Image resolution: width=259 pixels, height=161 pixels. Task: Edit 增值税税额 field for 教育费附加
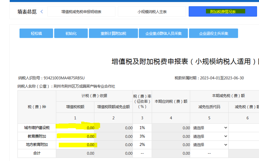coord(75,136)
